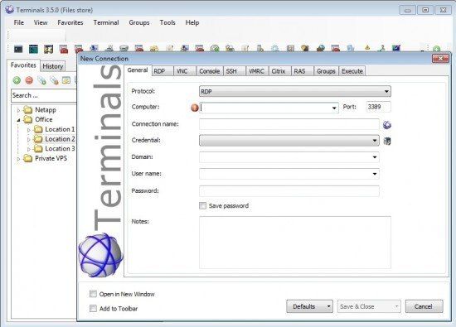
Task: Expand the Netapp folder node
Action: click(18, 110)
